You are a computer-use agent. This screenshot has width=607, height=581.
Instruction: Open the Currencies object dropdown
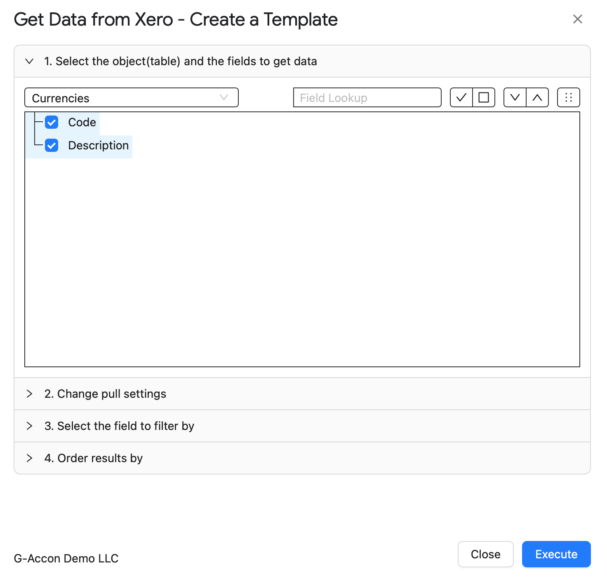[132, 97]
